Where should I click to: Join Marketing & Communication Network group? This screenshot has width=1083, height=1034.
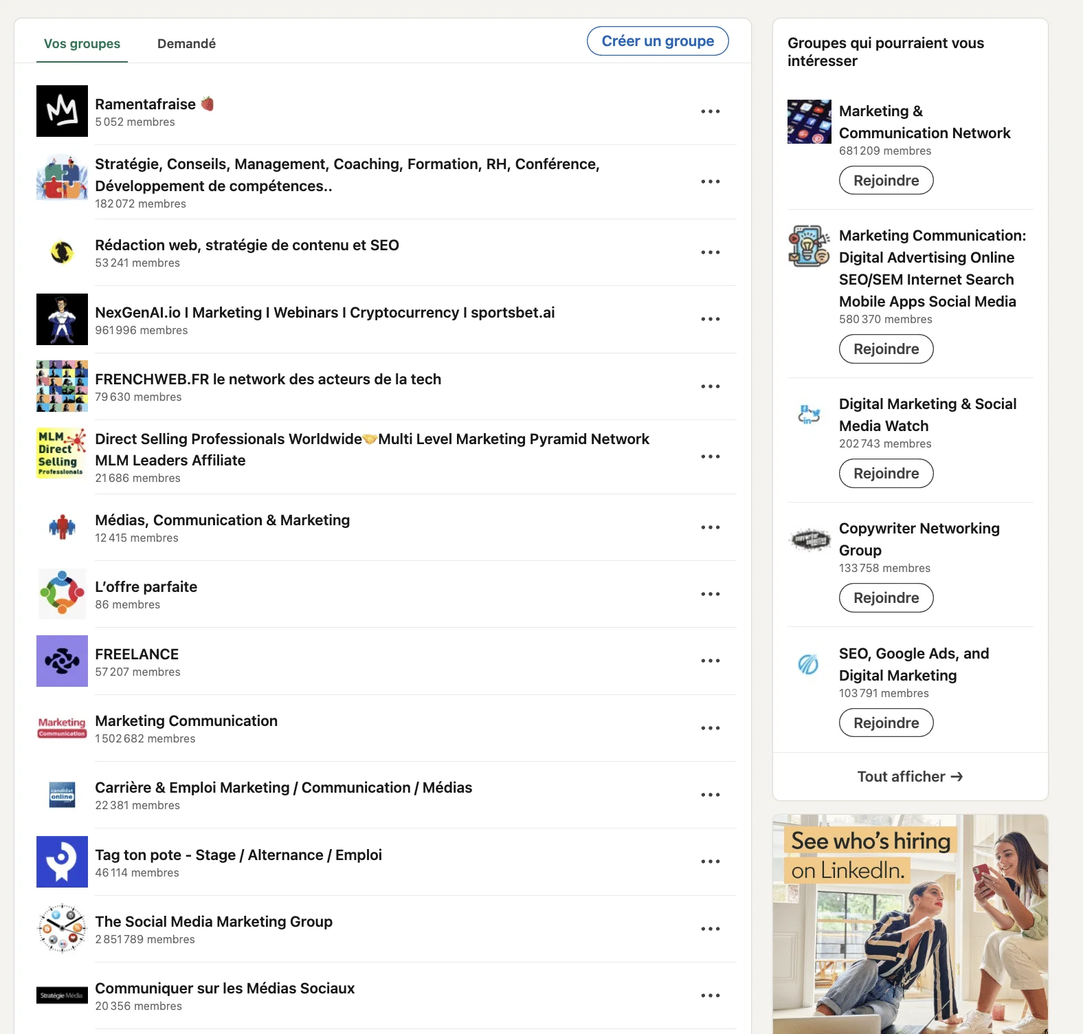[x=886, y=180]
